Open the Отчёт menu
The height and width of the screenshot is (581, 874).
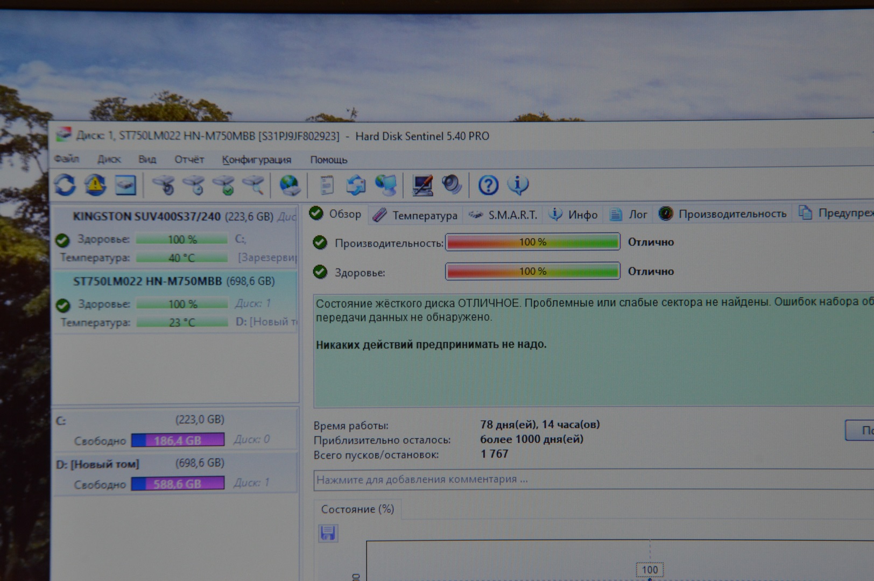coord(189,160)
